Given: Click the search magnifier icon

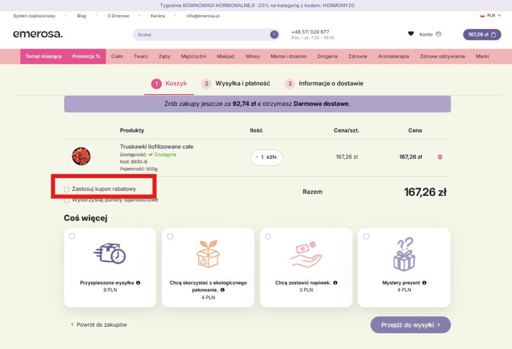Looking at the screenshot, I should 274,35.
